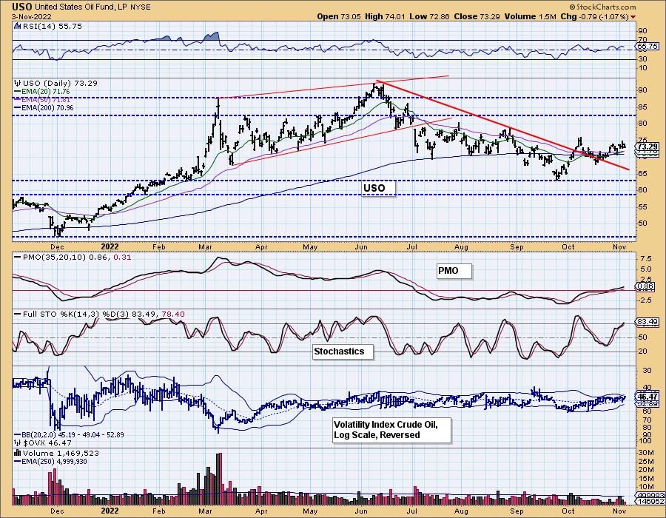Click the bar icon before $OVX legend
Viewport: 666px width, 518px height.
[18, 443]
